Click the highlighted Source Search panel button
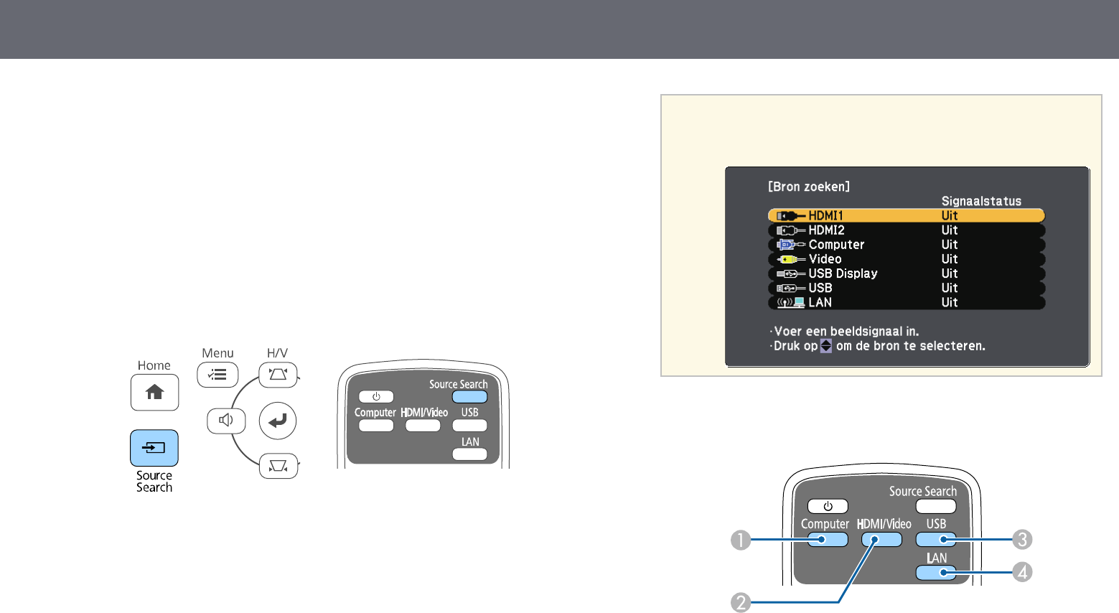 coord(154,448)
